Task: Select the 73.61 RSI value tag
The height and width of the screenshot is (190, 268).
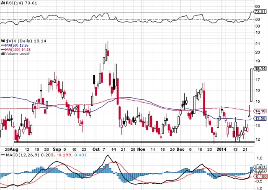Action: [260, 13]
